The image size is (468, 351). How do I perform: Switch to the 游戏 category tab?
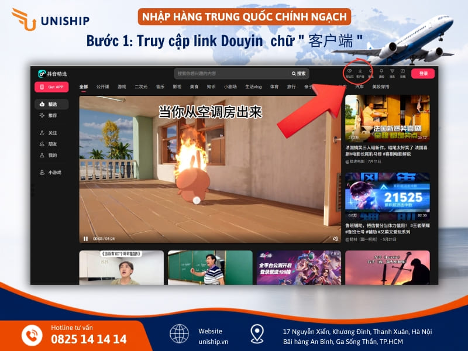(122, 87)
